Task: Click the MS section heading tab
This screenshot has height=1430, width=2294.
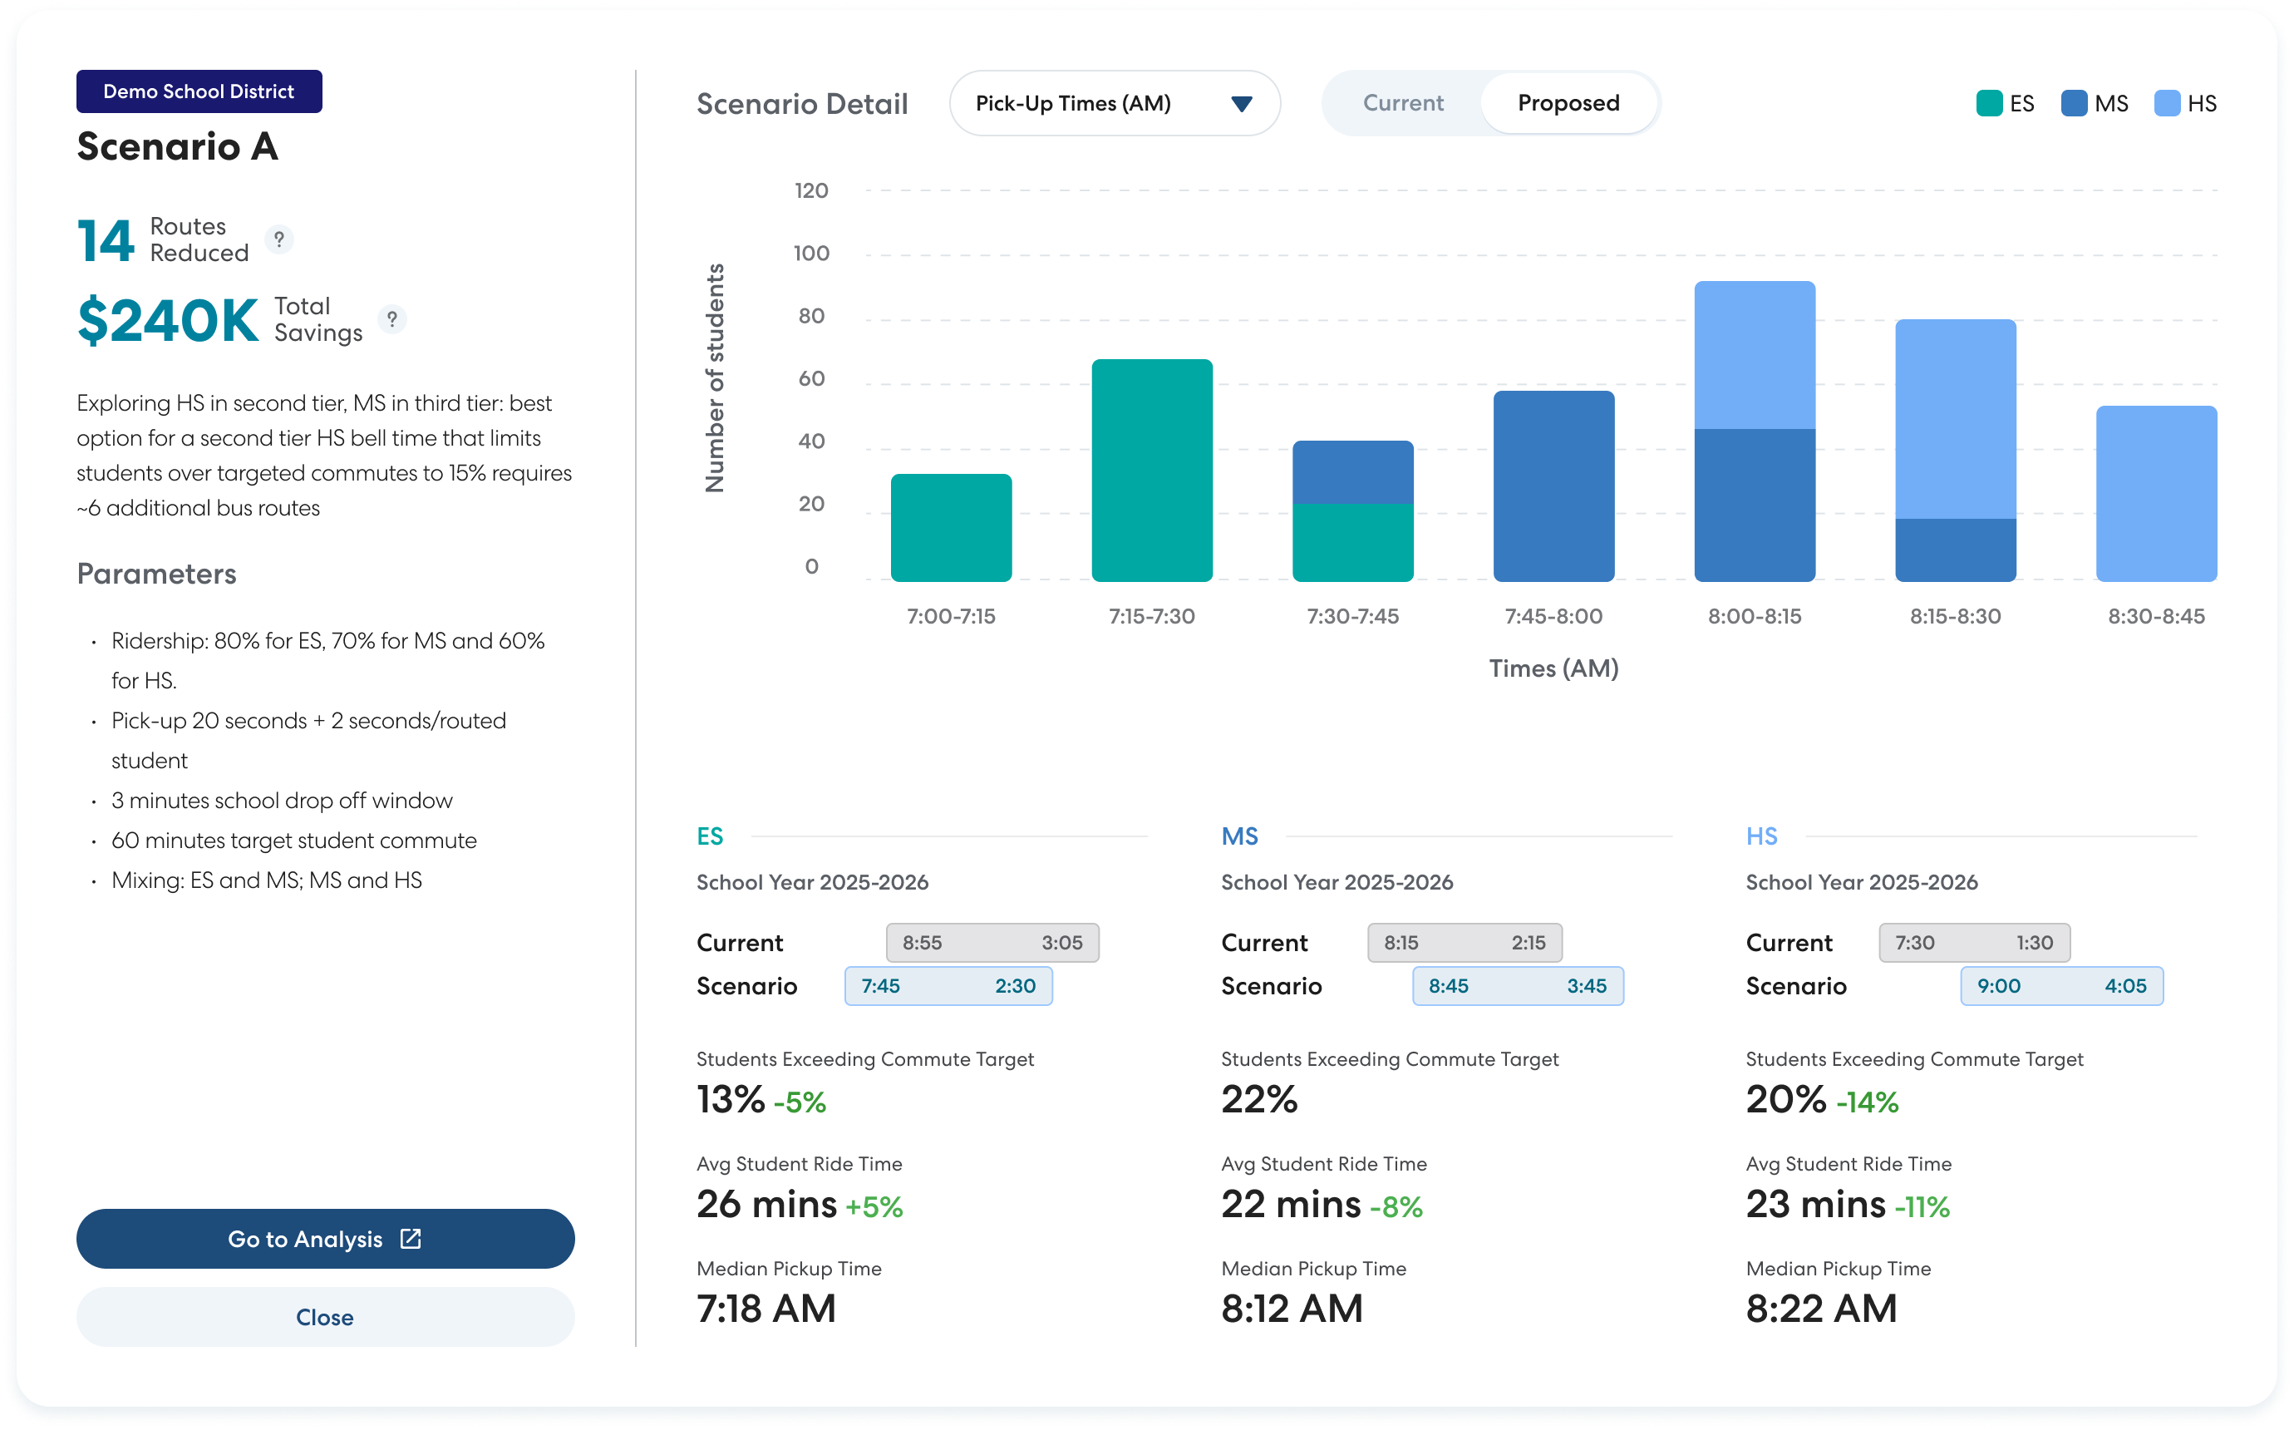Action: tap(1239, 836)
